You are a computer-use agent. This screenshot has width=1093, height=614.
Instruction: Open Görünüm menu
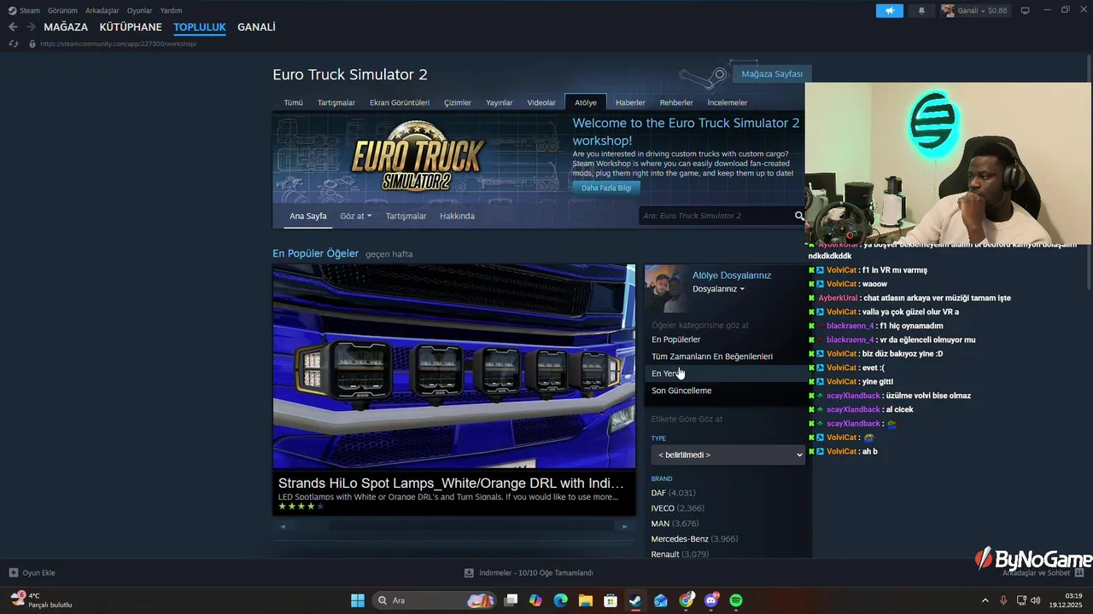[62, 10]
